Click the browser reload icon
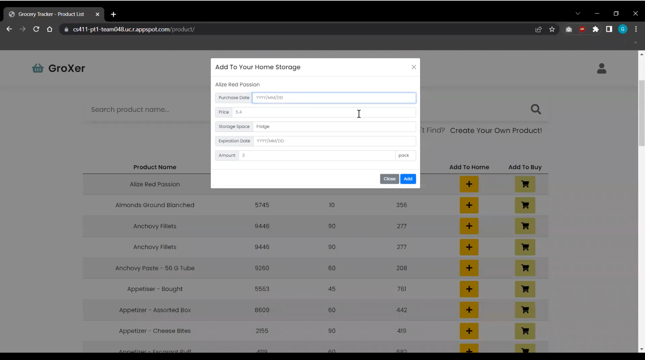Image resolution: width=645 pixels, height=360 pixels. pos(36,29)
